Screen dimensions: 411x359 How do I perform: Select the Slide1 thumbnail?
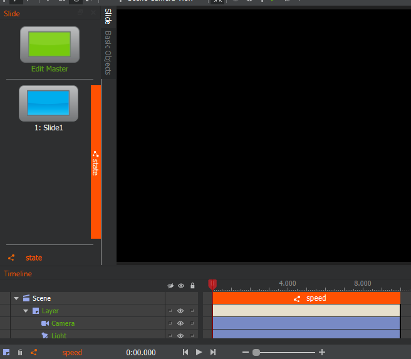tap(48, 103)
